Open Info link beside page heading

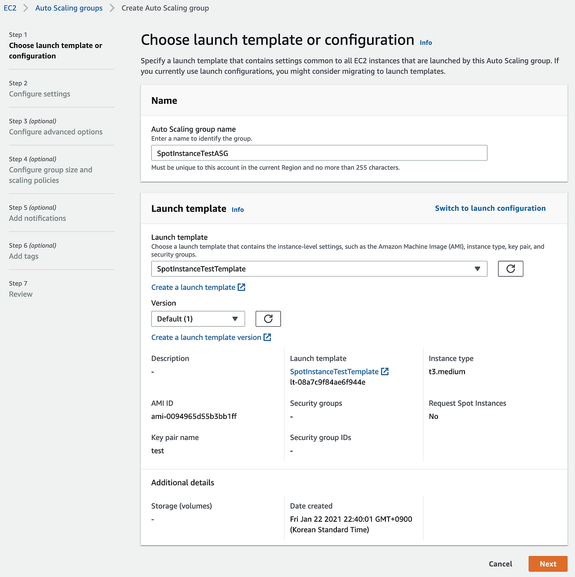(426, 43)
